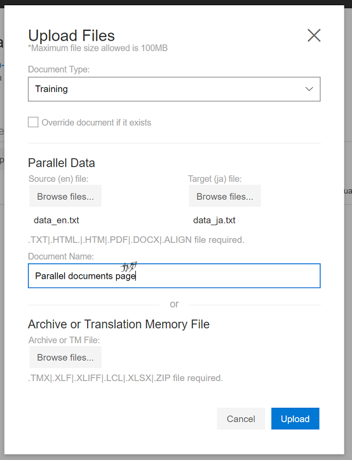Focus the Document Name text field

(174, 276)
